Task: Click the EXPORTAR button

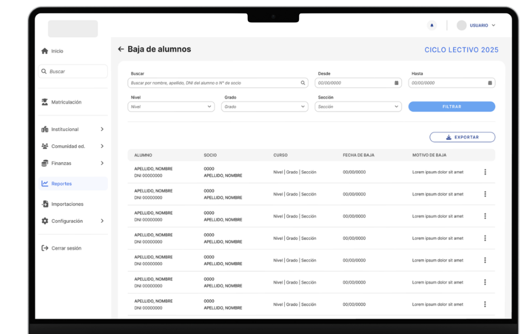Action: (x=462, y=137)
